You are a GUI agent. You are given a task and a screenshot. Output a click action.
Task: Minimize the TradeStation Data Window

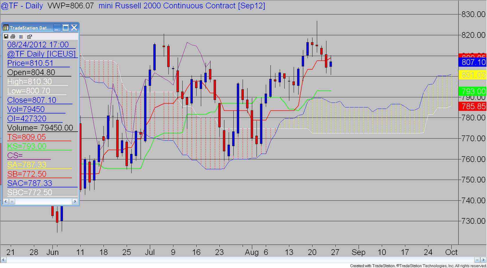[57, 28]
